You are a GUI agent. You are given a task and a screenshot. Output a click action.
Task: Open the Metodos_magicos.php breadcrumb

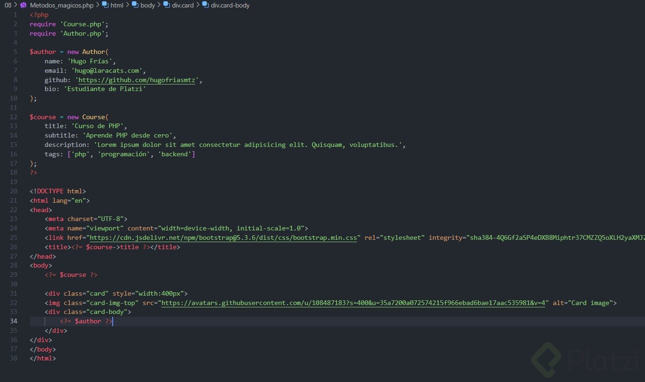[61, 5]
